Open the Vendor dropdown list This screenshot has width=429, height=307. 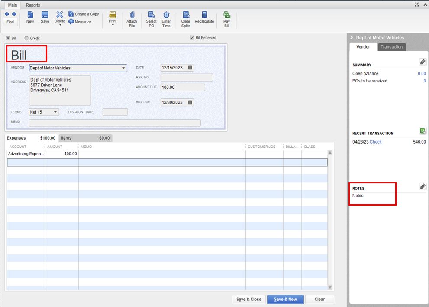(x=123, y=68)
